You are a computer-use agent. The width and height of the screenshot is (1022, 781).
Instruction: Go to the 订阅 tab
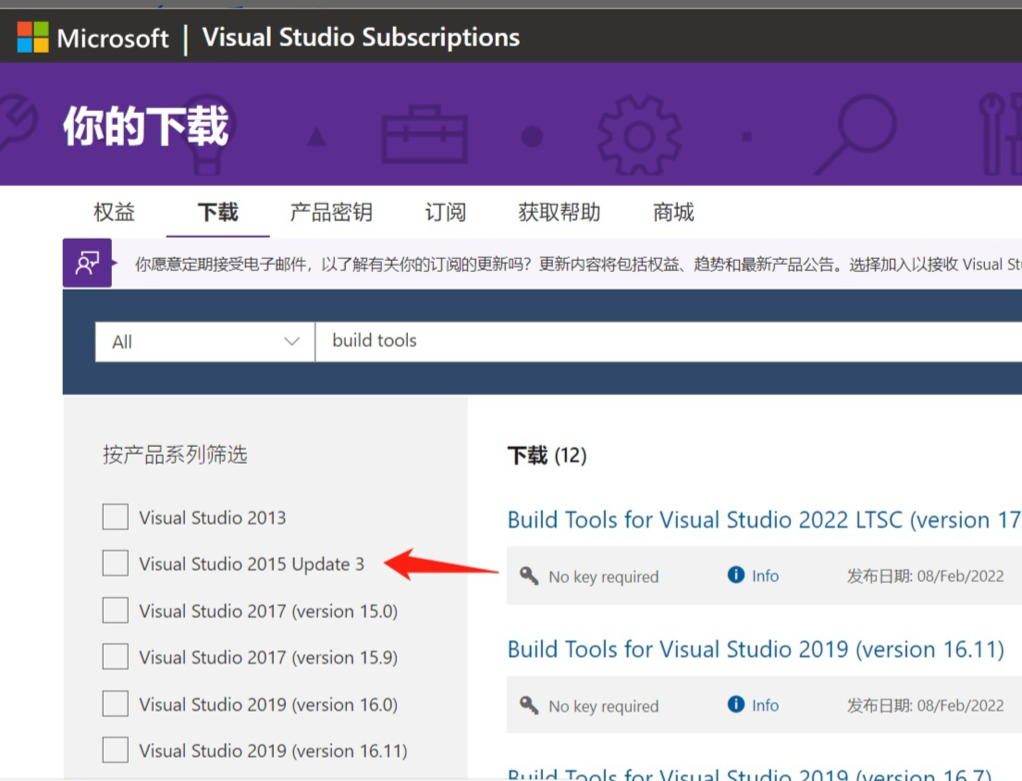[x=445, y=212]
